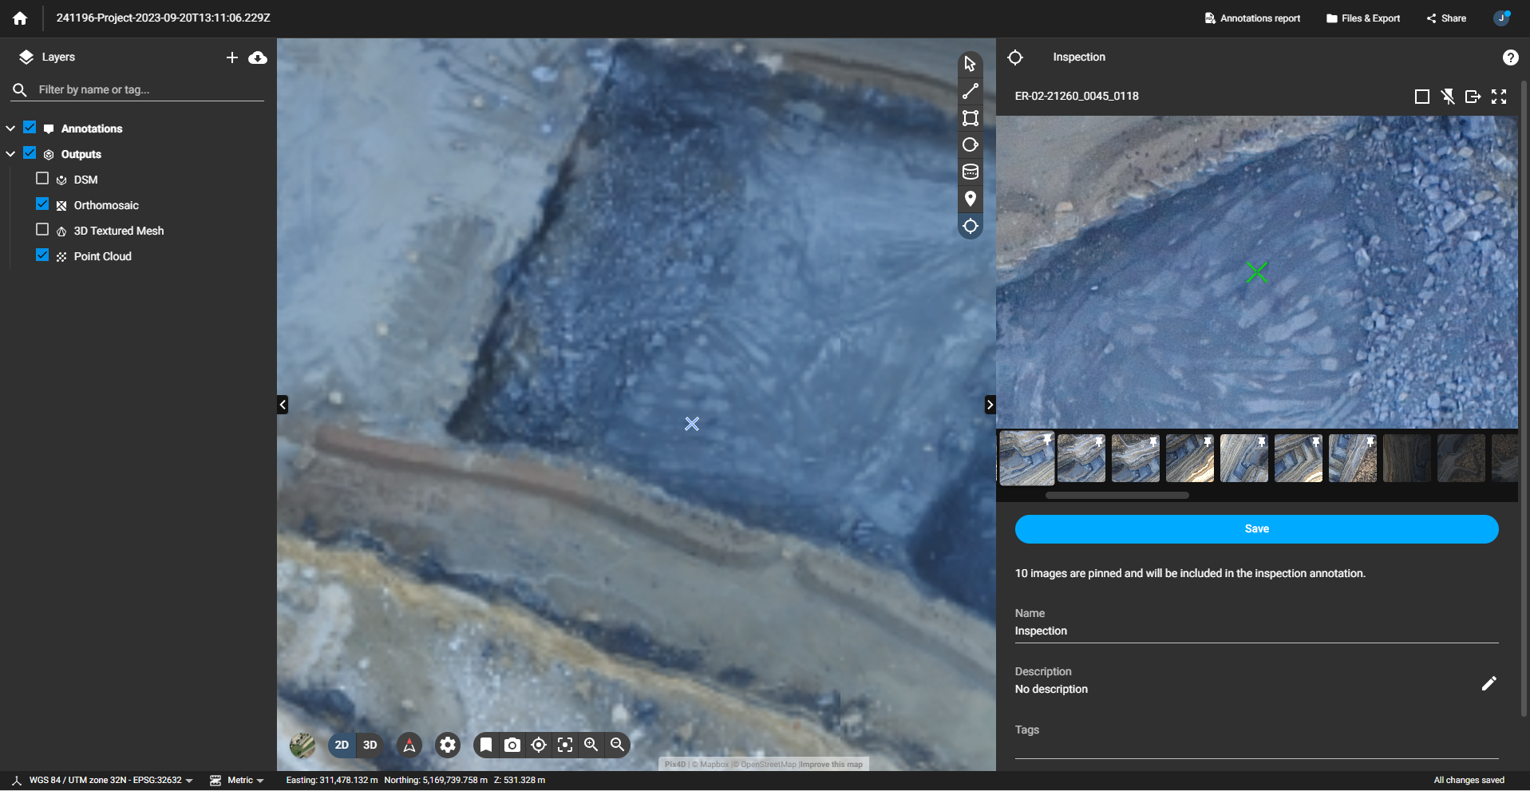The height and width of the screenshot is (791, 1530).
Task: Reset map orientation with the compass
Action: [x=409, y=744]
